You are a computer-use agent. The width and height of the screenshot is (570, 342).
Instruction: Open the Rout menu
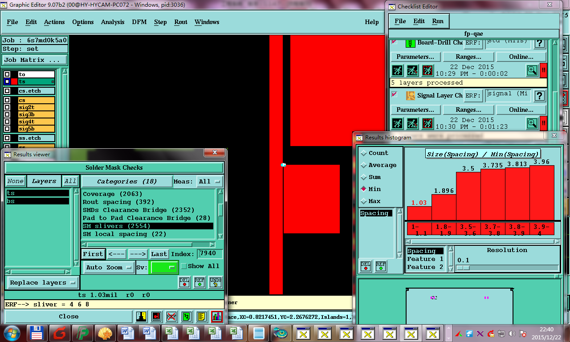pyautogui.click(x=181, y=22)
